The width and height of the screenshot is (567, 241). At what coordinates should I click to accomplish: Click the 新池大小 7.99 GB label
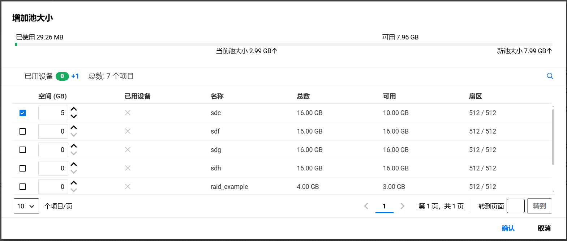click(x=524, y=51)
